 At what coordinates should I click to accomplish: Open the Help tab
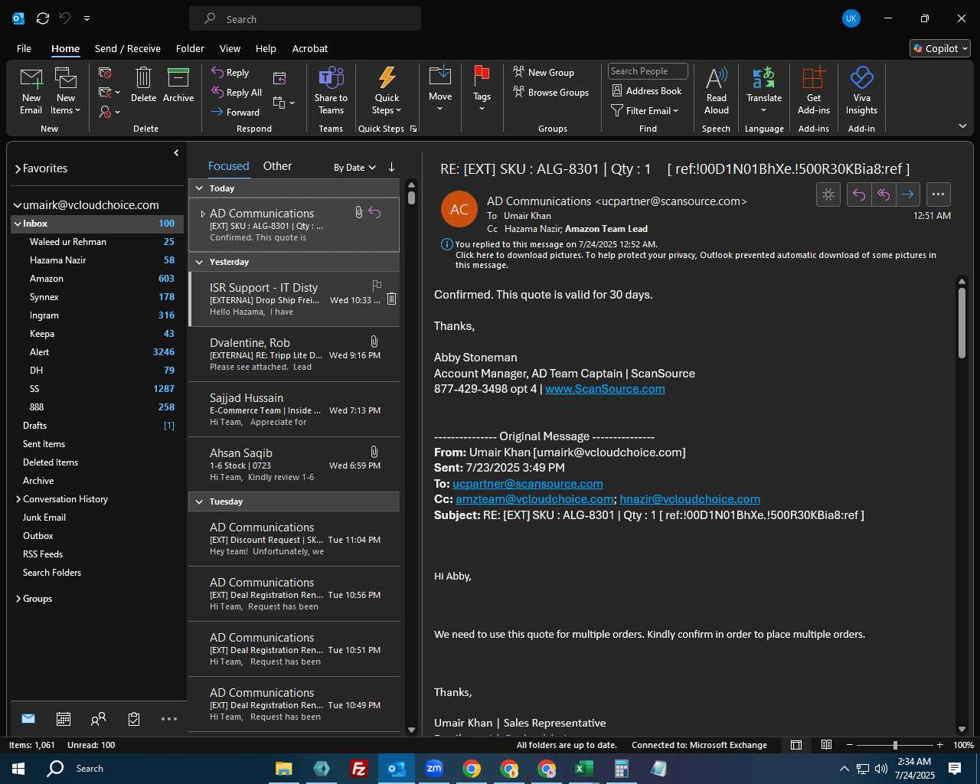[x=266, y=48]
